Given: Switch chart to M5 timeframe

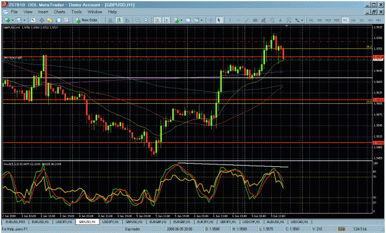Looking at the screenshot, I should [319, 20].
